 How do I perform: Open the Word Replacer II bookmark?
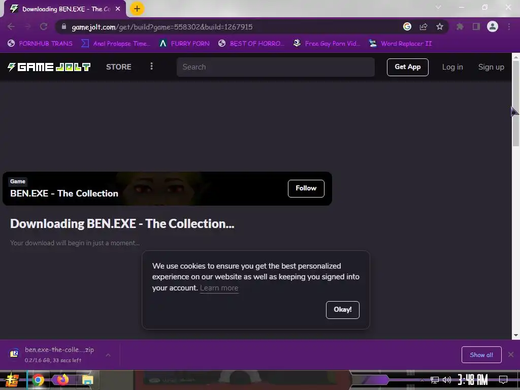pyautogui.click(x=400, y=44)
